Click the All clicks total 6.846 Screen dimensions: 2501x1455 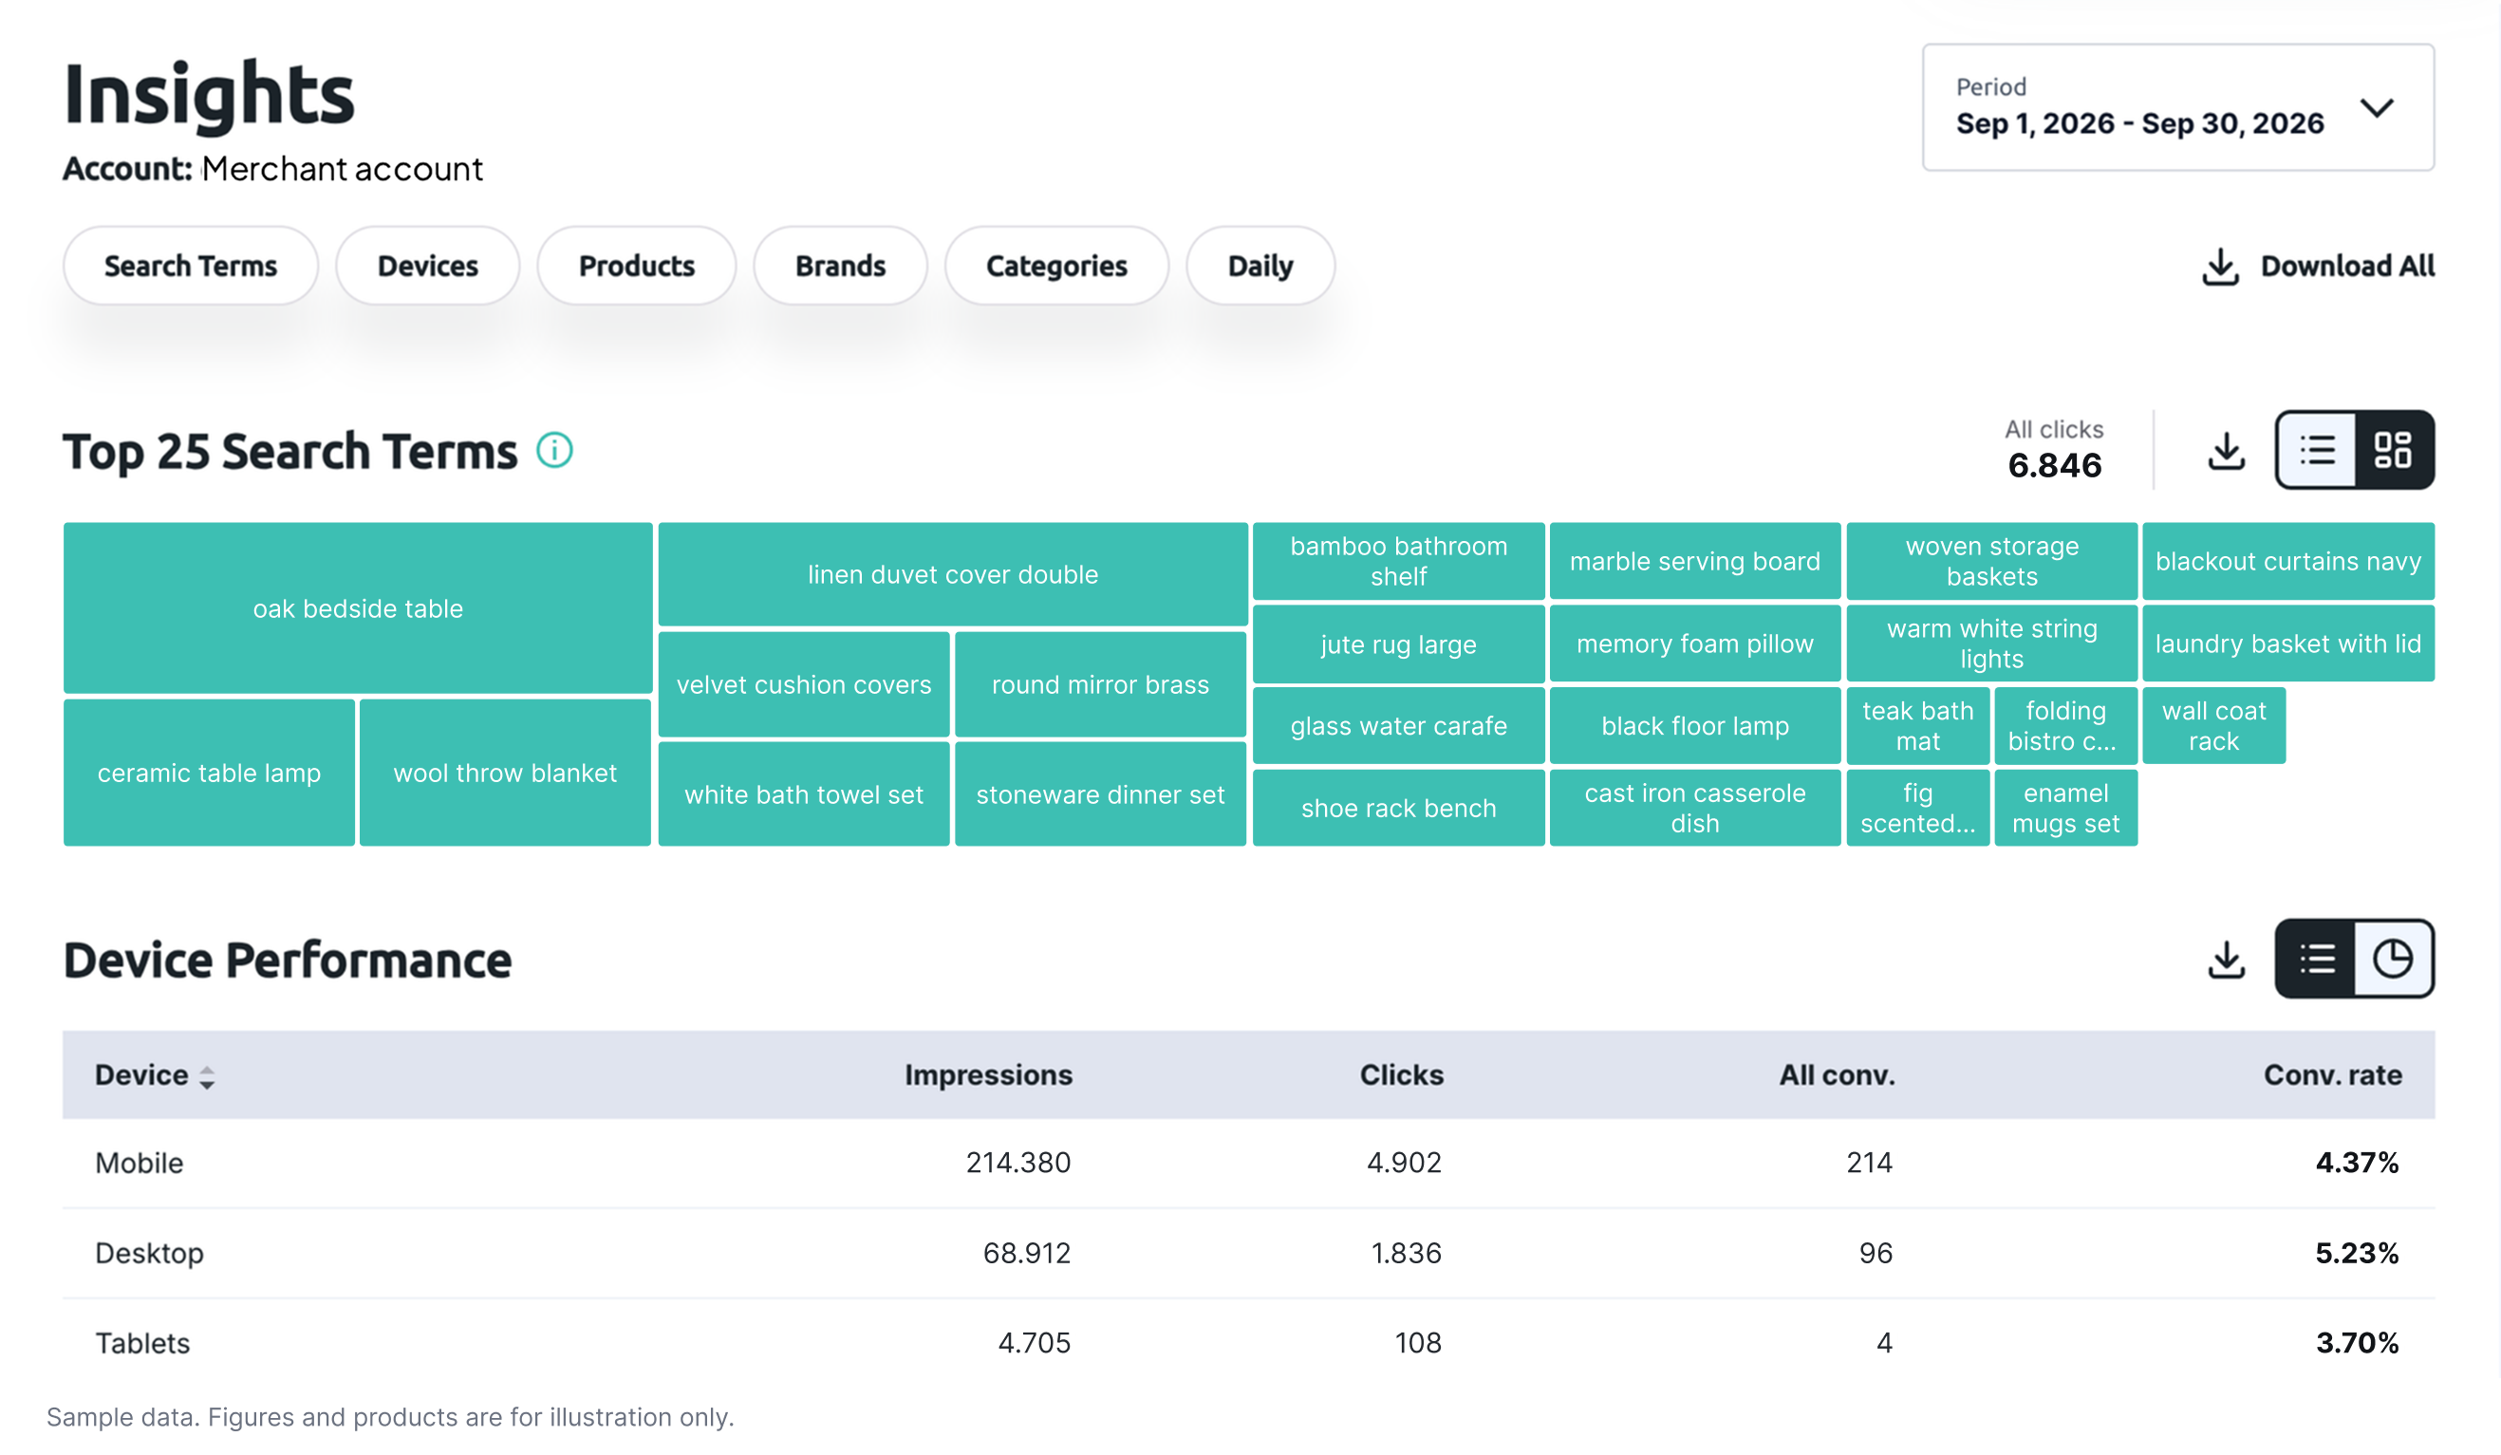(x=2054, y=465)
